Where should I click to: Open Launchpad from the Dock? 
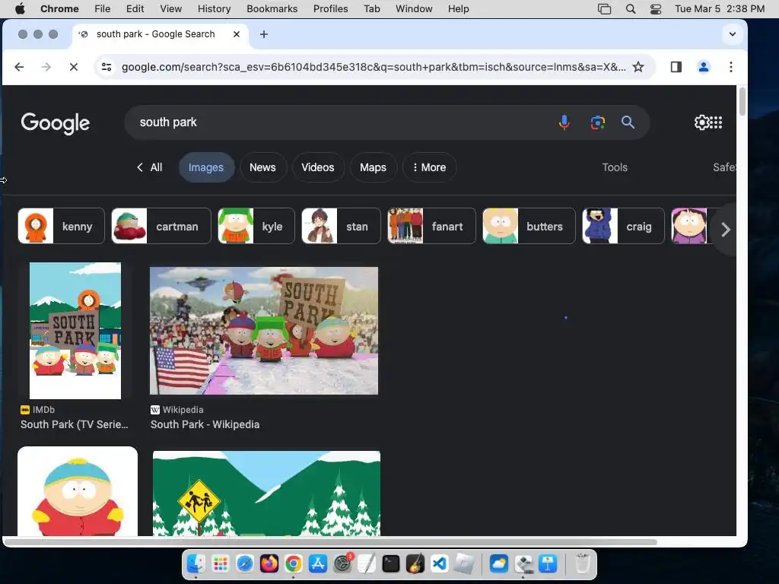pyautogui.click(x=220, y=563)
